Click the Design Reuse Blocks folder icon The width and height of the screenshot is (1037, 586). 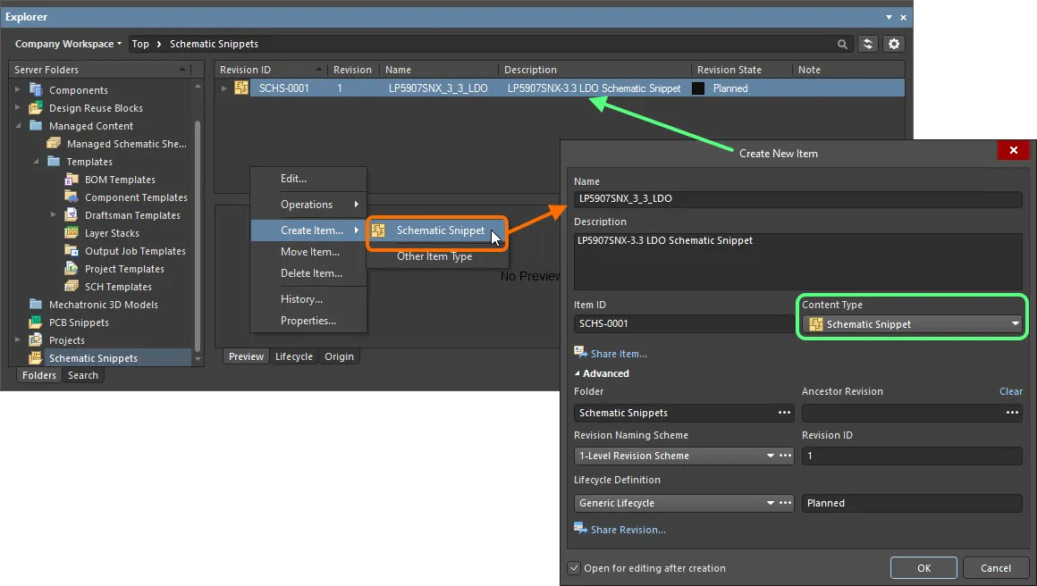[x=36, y=108]
